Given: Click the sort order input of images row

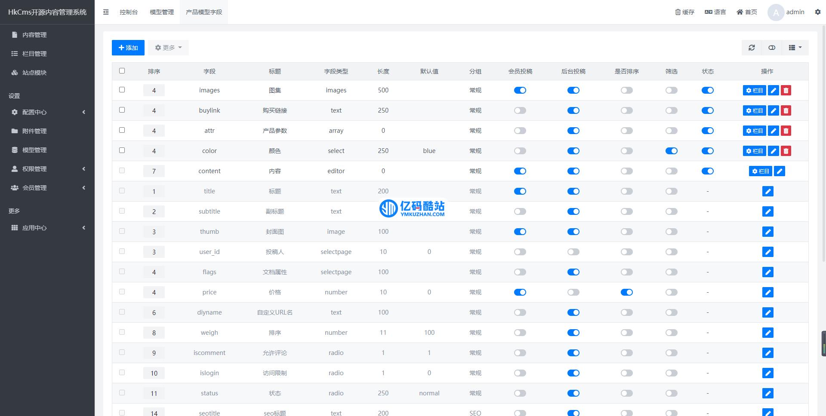Looking at the screenshot, I should (x=154, y=90).
